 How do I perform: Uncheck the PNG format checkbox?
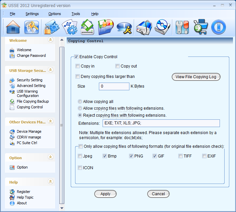tap(131, 156)
